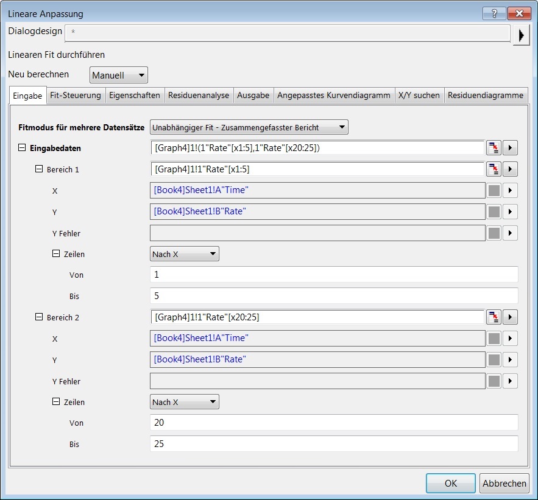Click the Abbrechen button
This screenshot has width=538, height=500.
tap(504, 483)
